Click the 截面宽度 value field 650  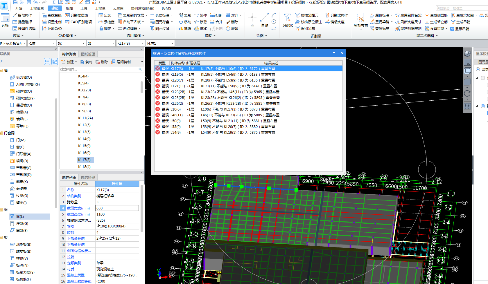tap(117, 208)
